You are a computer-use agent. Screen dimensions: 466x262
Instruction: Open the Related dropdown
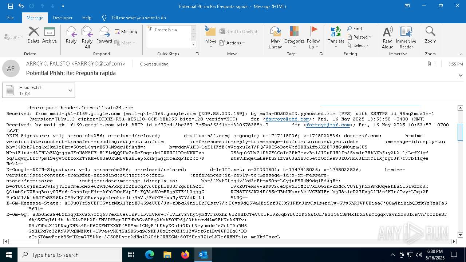359,37
